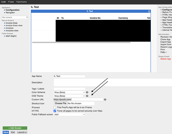Click help icon next to Color Scheme

pos(87,92)
